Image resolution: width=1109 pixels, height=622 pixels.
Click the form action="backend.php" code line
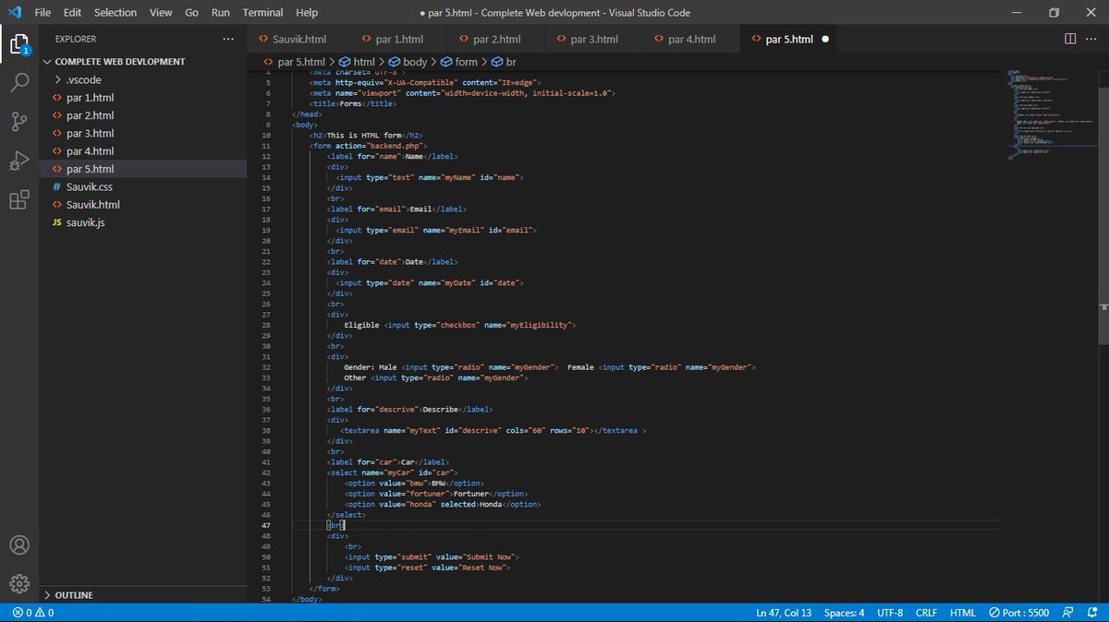coord(369,146)
